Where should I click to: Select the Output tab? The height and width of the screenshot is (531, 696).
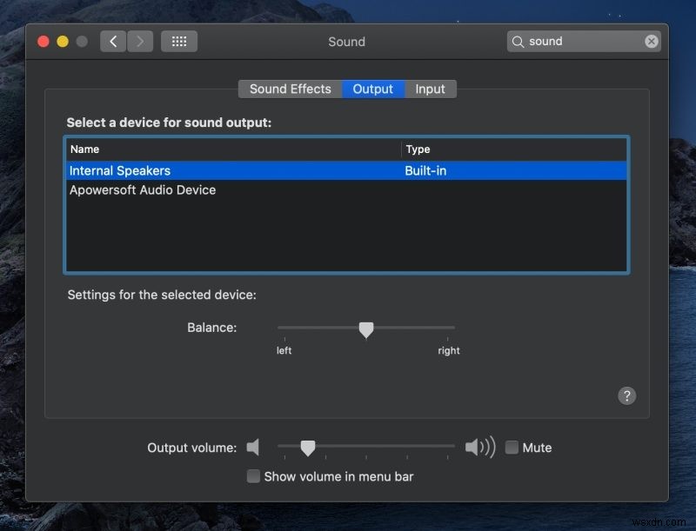pyautogui.click(x=373, y=89)
